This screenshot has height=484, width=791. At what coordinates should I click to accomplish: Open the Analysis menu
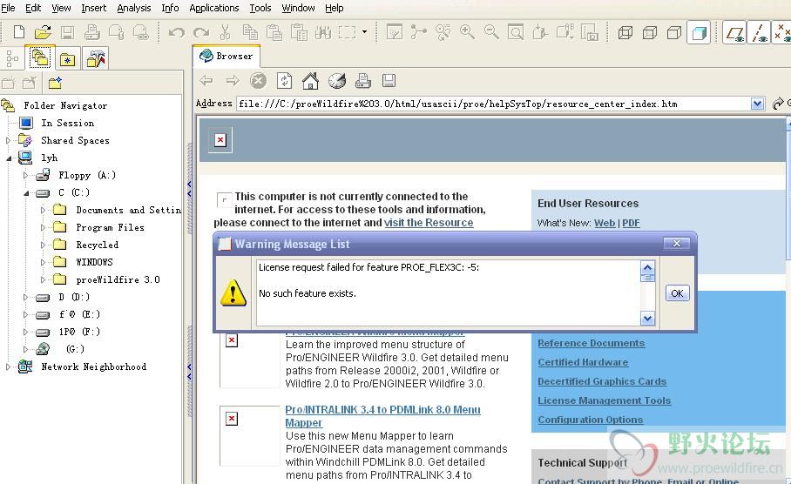(133, 8)
